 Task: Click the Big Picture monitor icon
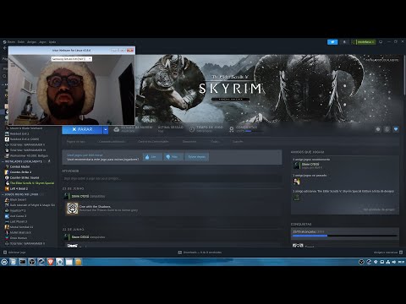(381, 42)
